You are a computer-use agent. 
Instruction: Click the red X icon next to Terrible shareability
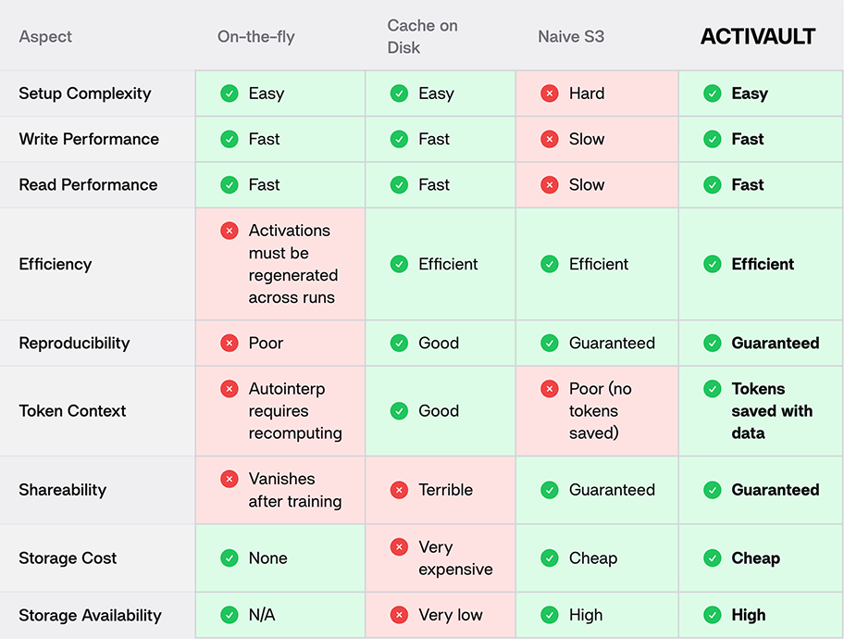(399, 490)
